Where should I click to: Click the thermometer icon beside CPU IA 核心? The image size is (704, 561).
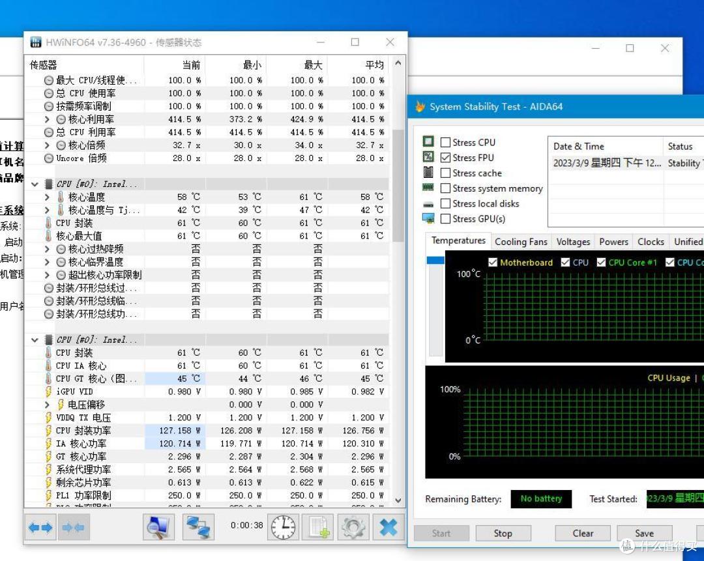48,366
